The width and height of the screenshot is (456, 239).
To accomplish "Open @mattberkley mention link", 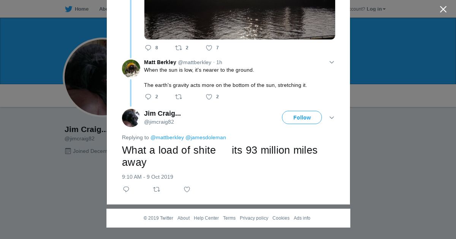I will coord(167,137).
